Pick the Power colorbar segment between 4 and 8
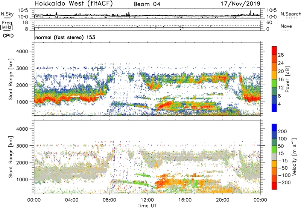This screenshot has width=301, height=208. [x=274, y=99]
